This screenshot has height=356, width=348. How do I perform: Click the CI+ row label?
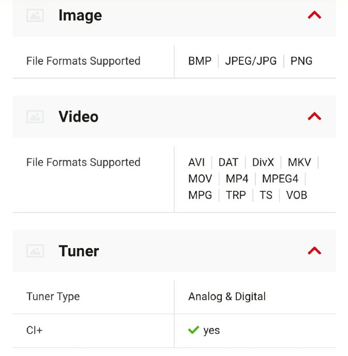(34, 330)
